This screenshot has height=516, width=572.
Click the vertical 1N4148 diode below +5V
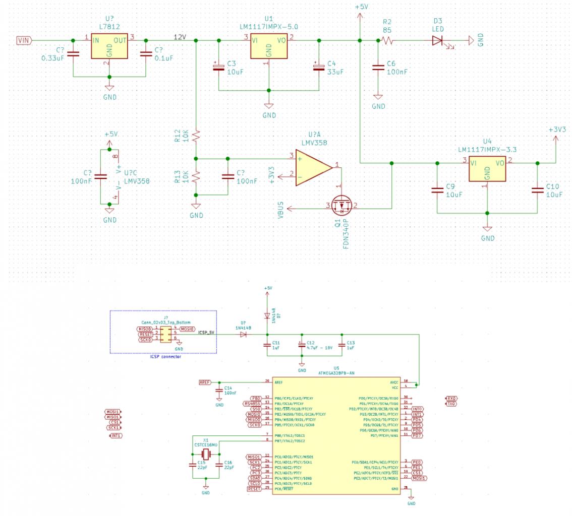(x=267, y=316)
